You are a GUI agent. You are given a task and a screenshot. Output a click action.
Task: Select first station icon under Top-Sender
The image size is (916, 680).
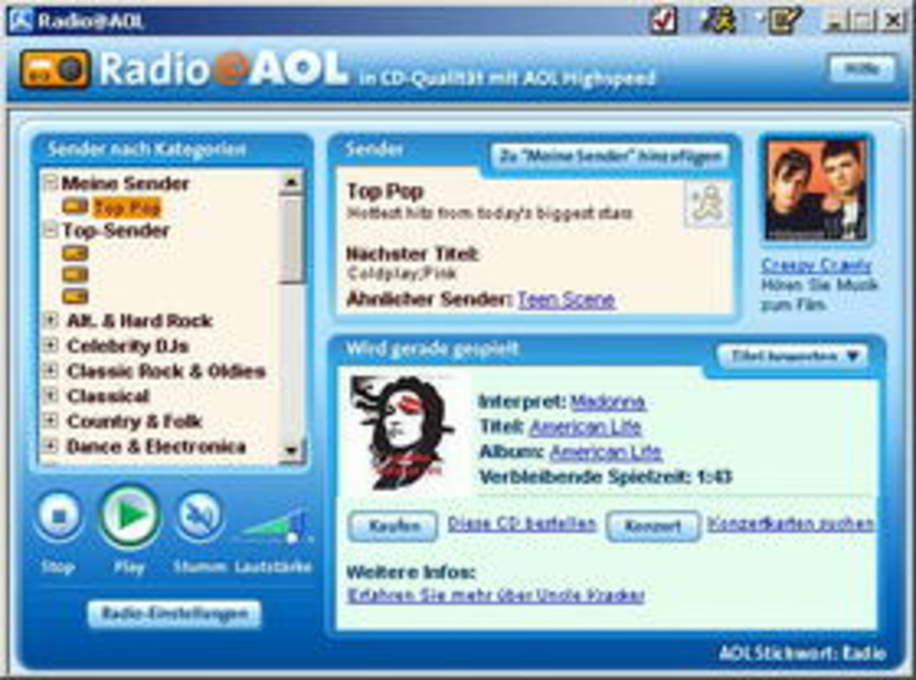[x=76, y=253]
